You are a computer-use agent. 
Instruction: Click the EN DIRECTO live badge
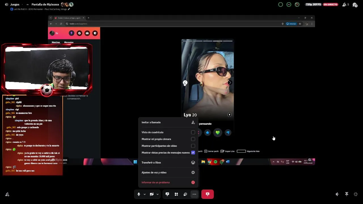tap(331, 5)
